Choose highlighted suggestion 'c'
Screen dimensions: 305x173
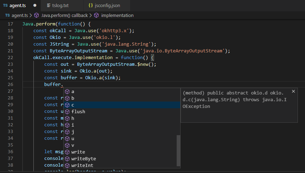click(x=122, y=105)
